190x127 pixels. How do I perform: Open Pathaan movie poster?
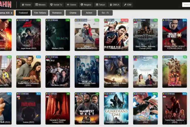[116, 35]
